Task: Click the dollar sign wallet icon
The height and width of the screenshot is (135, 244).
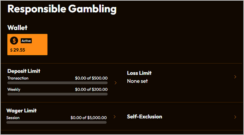Action: click(14, 41)
